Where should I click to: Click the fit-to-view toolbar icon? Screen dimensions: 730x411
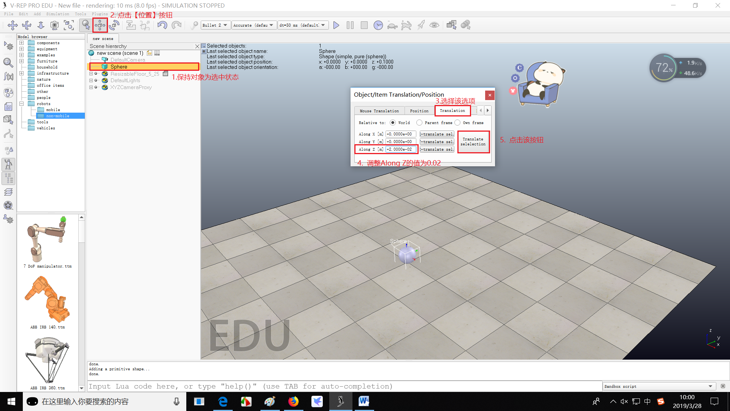click(x=69, y=25)
